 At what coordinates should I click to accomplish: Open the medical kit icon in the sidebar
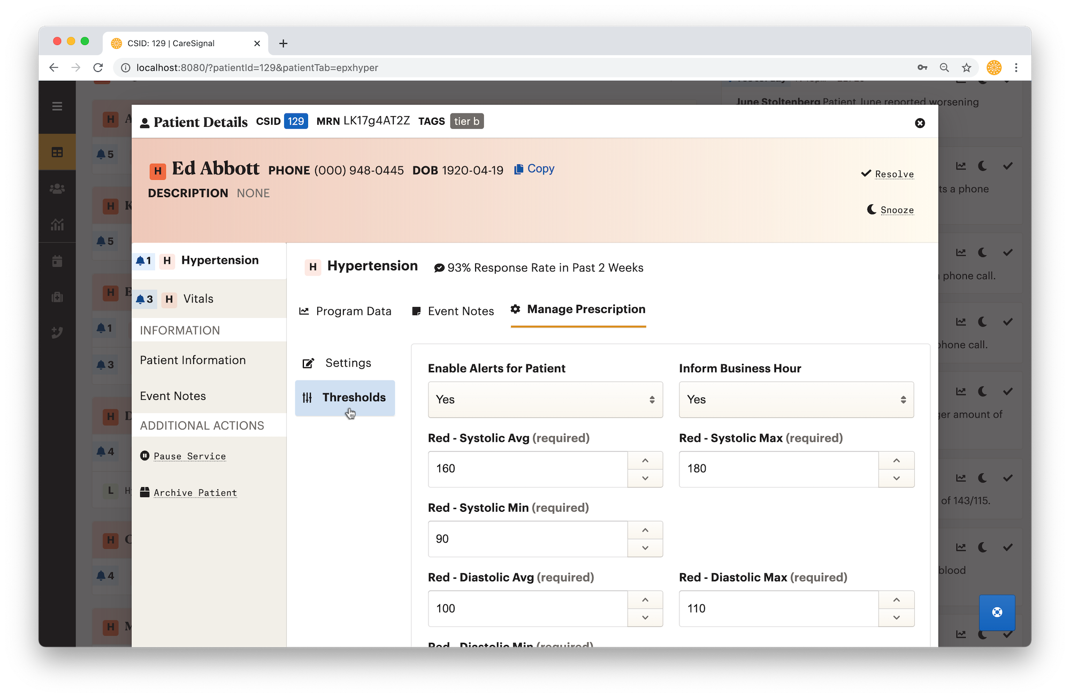pyautogui.click(x=57, y=297)
